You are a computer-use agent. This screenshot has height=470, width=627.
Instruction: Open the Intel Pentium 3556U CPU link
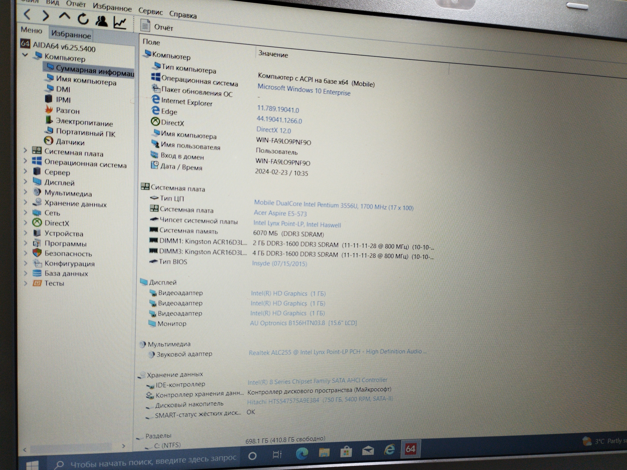click(x=333, y=205)
